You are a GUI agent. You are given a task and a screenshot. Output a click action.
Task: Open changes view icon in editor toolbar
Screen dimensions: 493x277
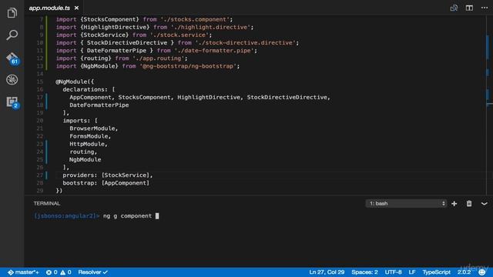click(454, 8)
